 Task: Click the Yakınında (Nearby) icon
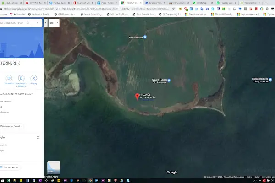[x=9, y=78]
